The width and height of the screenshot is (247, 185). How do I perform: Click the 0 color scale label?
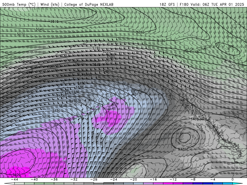(233, 179)
